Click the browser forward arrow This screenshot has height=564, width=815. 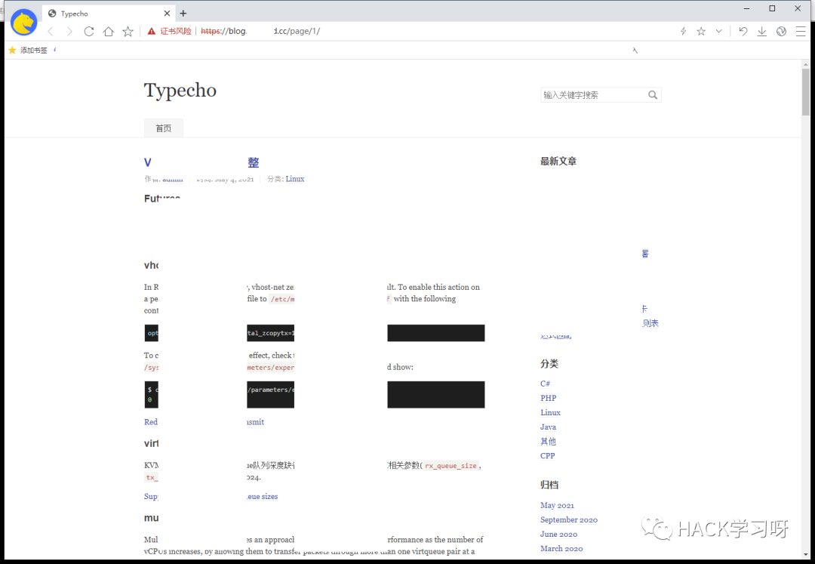(x=69, y=32)
